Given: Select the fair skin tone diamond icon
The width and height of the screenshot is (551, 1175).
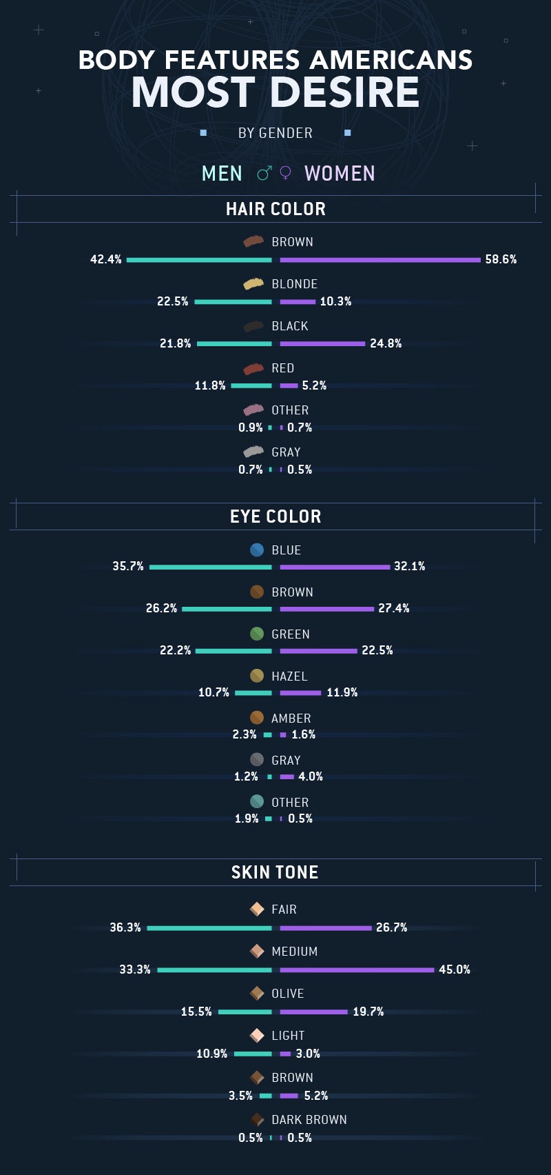Looking at the screenshot, I should click(257, 909).
